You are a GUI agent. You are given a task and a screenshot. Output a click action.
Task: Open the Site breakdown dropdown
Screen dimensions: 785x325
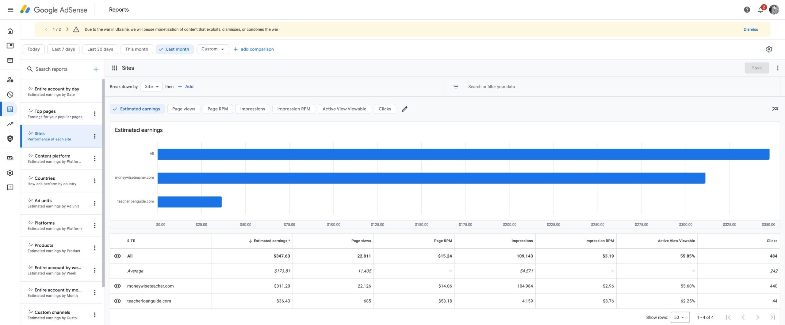[x=151, y=87]
